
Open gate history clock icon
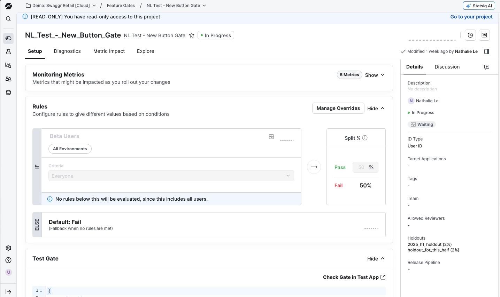pos(470,35)
